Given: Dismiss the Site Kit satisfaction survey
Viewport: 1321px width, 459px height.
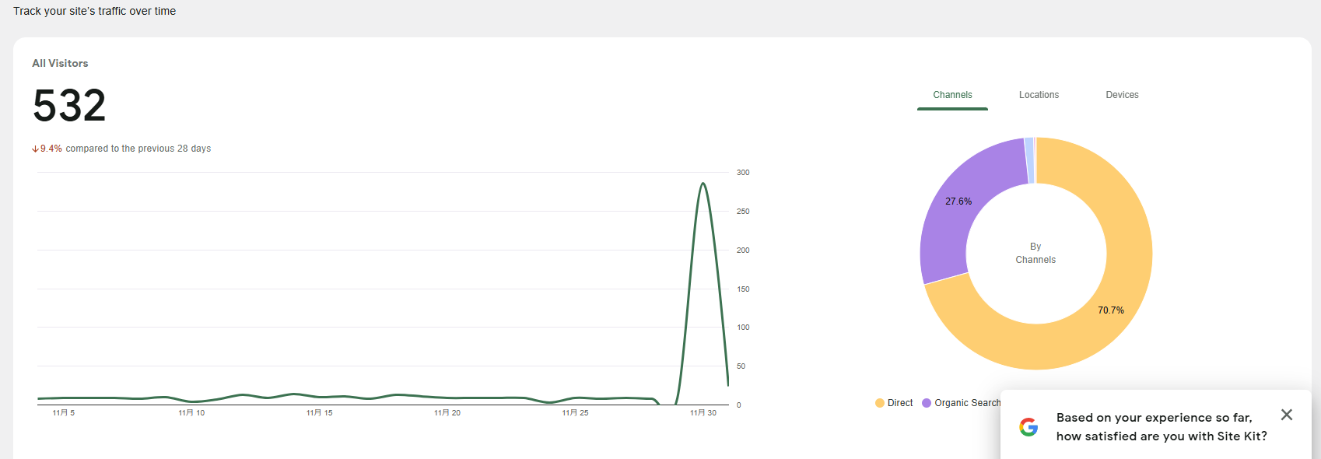Looking at the screenshot, I should click(1287, 415).
